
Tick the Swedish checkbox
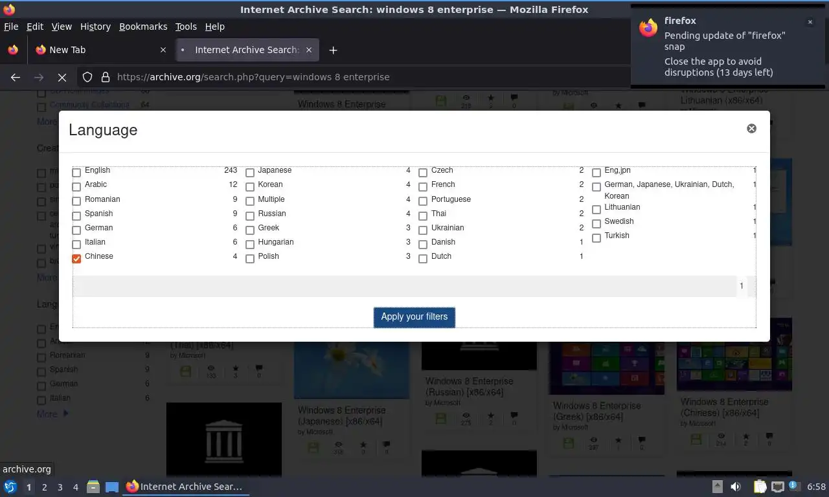(596, 223)
